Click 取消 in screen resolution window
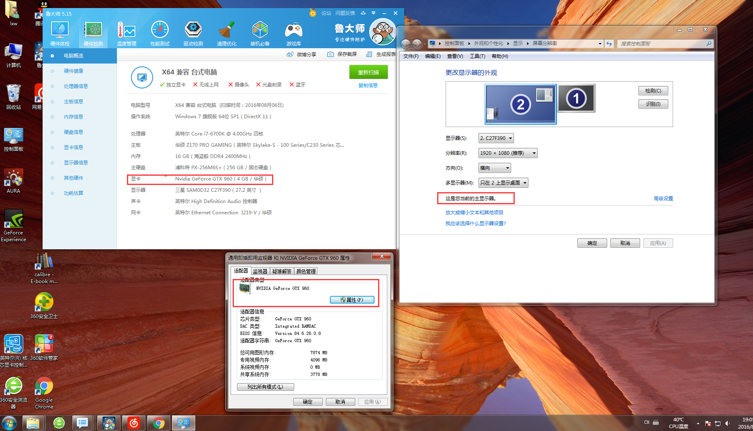 625,243
